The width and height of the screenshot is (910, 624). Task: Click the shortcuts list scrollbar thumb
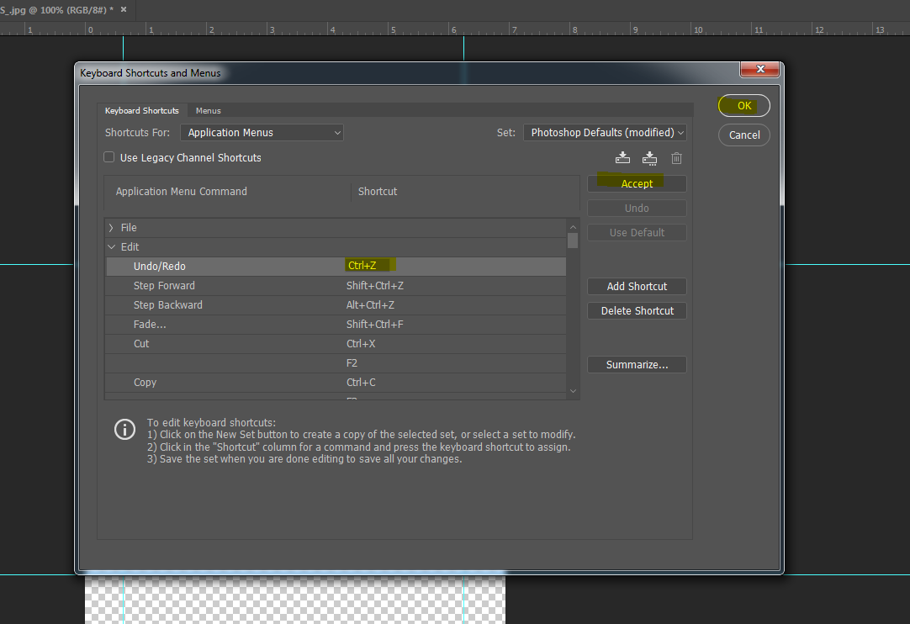[573, 241]
